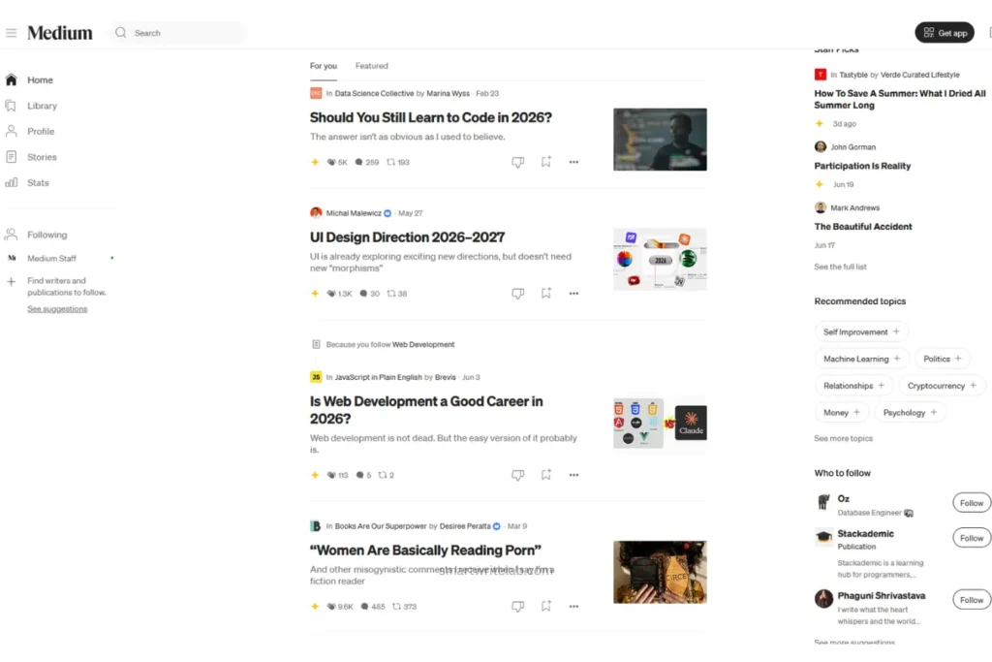992x662 pixels.
Task: Open Data Science Collective publication link
Action: (x=374, y=93)
